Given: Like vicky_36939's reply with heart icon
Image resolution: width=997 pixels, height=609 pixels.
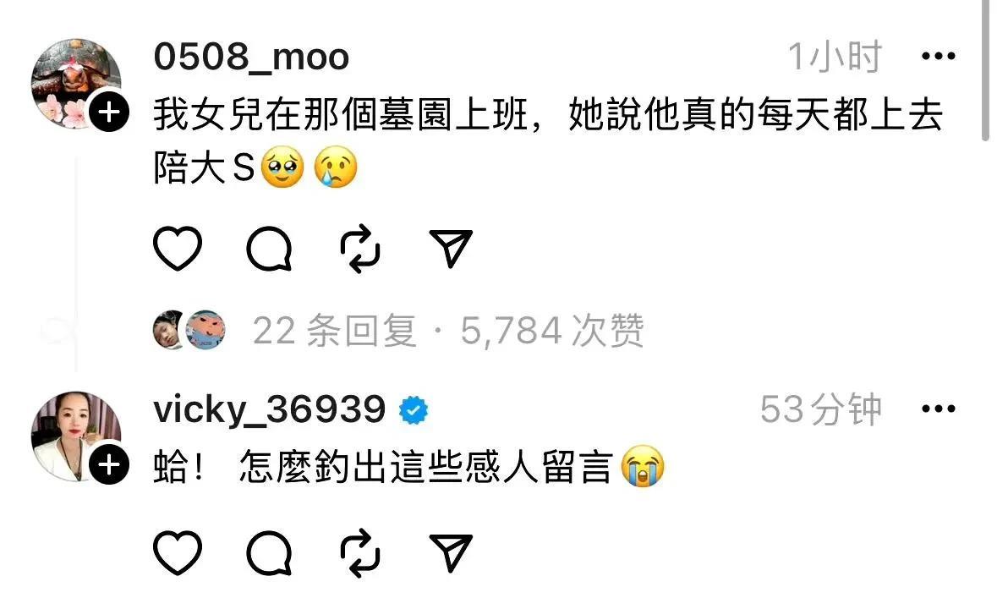Looking at the screenshot, I should click(178, 552).
